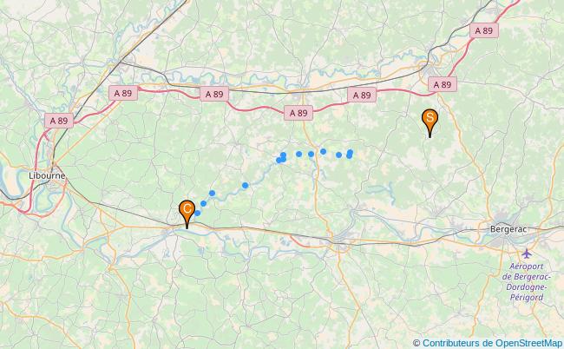This screenshot has width=564, height=349.
Task: Select the airplane icon near Bergerac
Action: pos(527,254)
